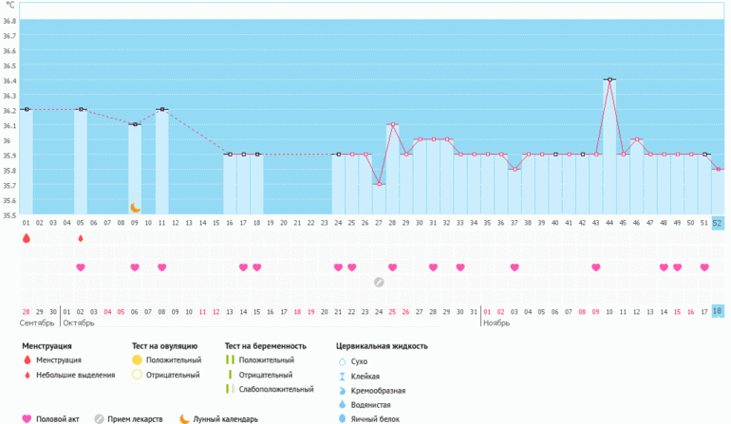This screenshot has width=731, height=424.
Task: Select the lowest temperature point on day 27
Action: point(379,184)
